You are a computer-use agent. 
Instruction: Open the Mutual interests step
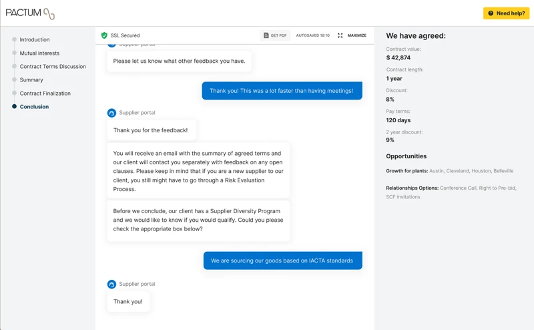(39, 53)
